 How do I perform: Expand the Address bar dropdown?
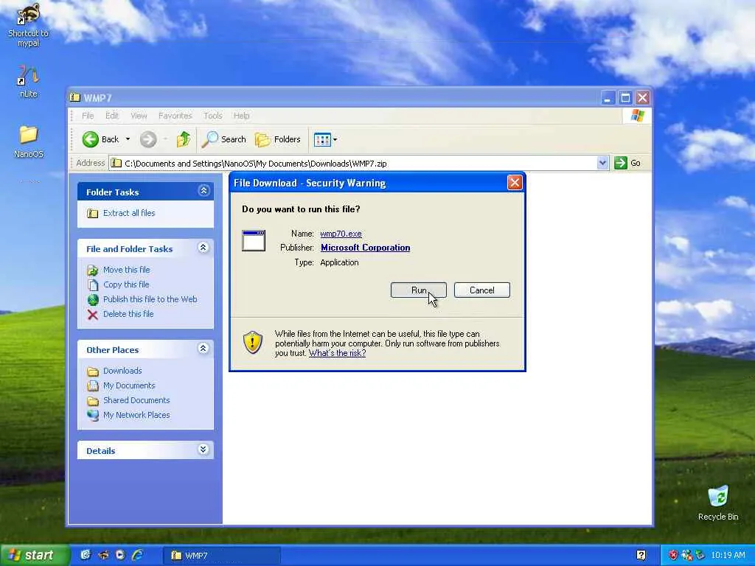point(602,163)
